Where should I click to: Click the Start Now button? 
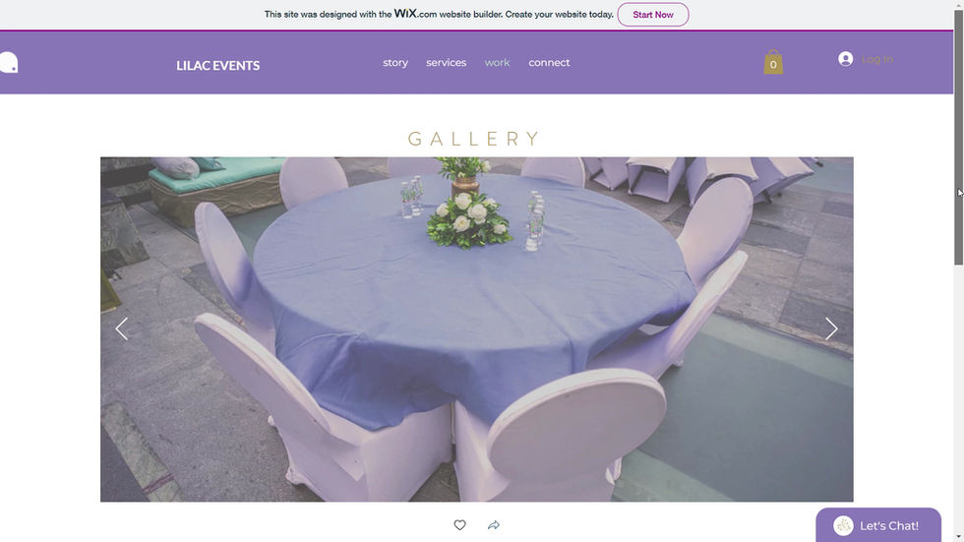coord(653,14)
